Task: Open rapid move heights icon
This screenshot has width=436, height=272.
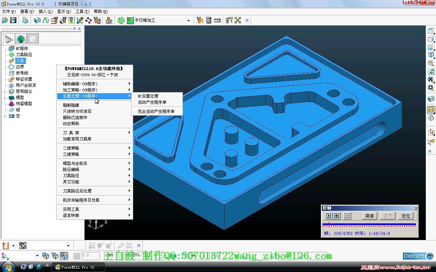Action: point(54,20)
